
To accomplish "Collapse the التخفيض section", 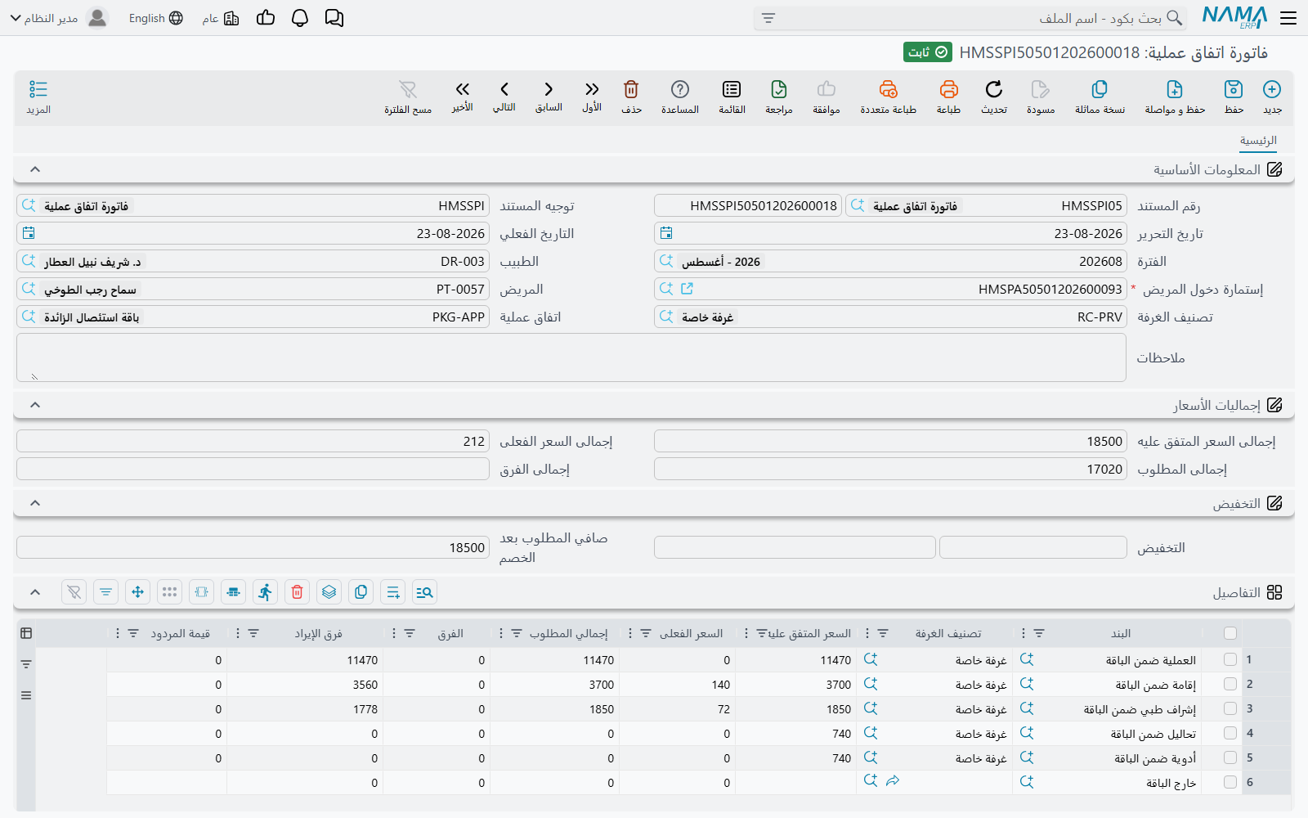I will [35, 503].
